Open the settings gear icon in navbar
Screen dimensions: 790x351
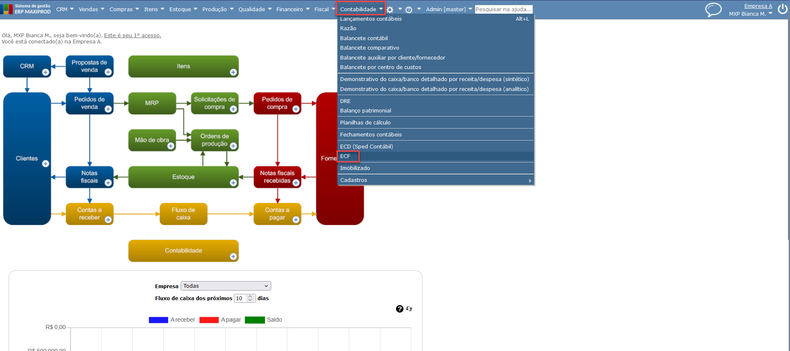pos(390,10)
